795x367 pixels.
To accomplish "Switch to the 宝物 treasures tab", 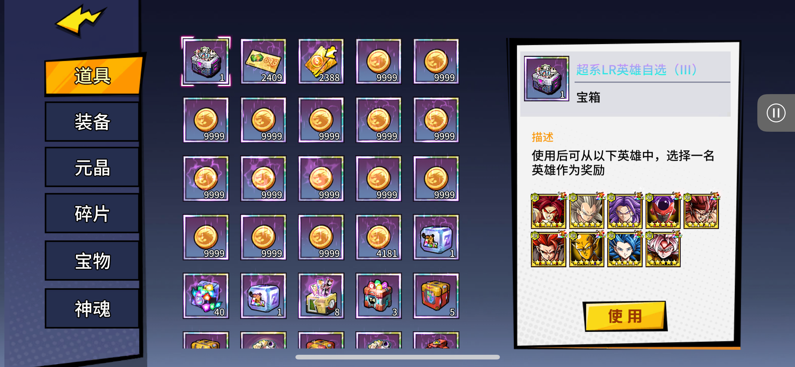I will click(92, 260).
